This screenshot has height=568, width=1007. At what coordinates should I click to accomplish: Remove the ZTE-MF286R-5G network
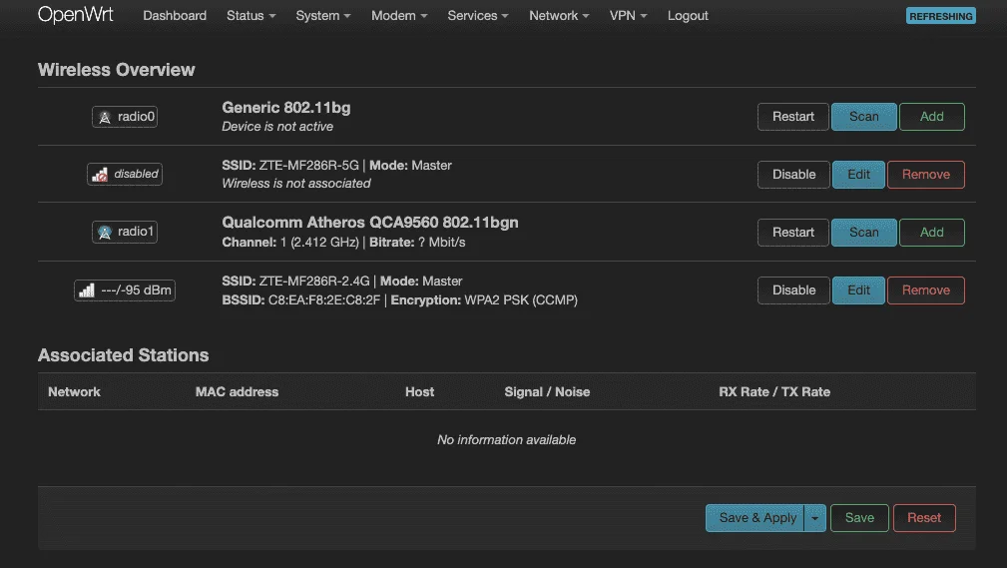926,174
